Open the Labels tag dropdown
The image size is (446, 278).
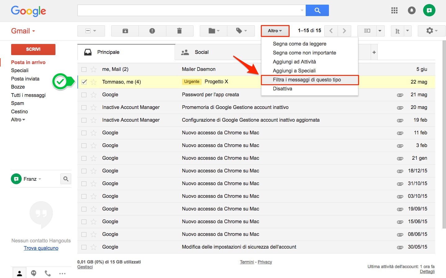(x=241, y=31)
